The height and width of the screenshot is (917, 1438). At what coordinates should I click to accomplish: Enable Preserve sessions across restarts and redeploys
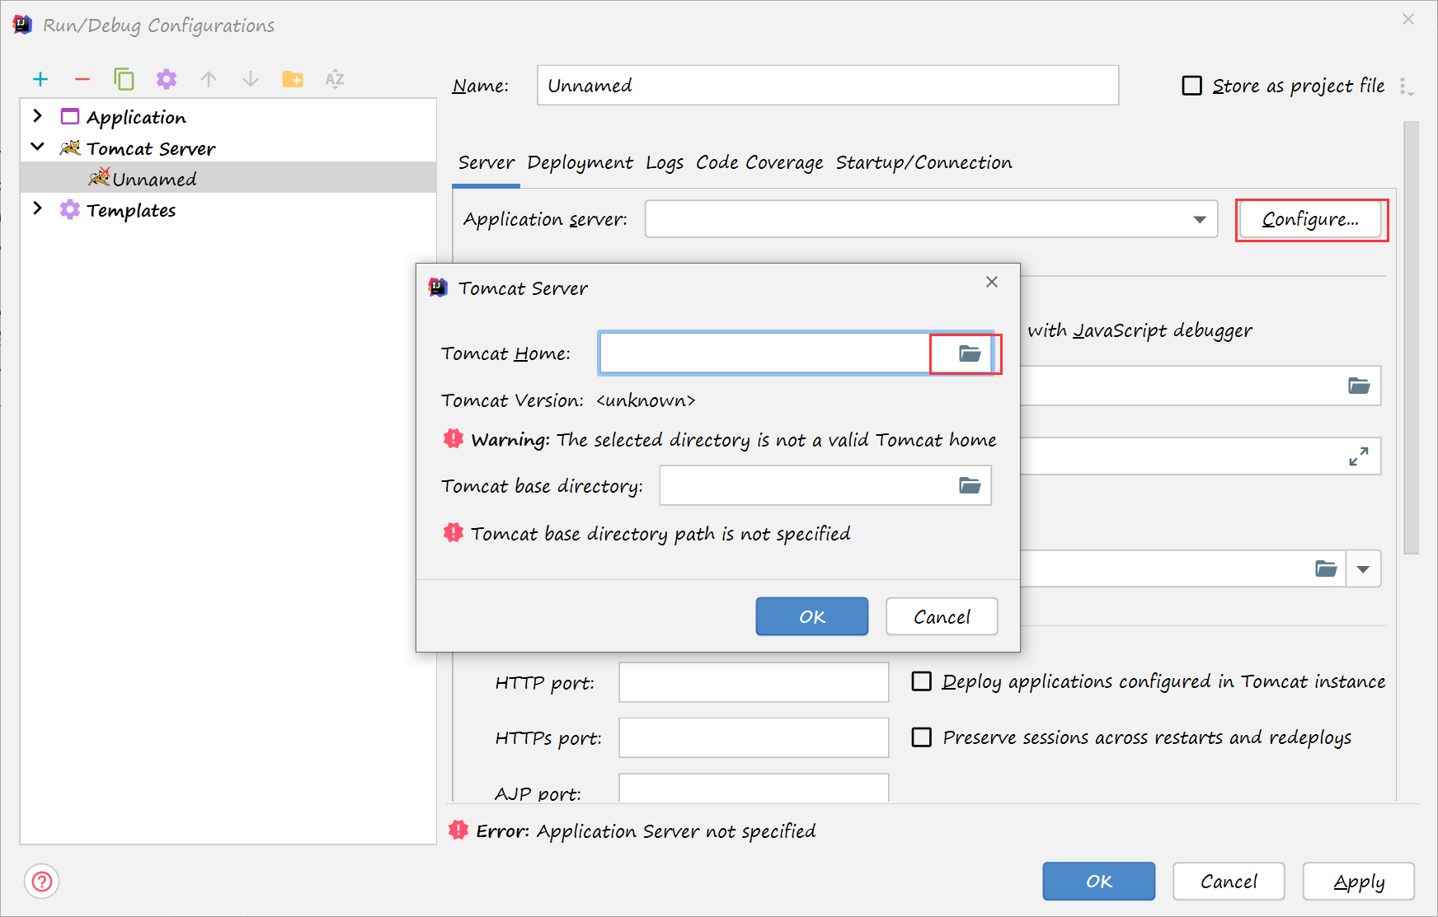click(x=921, y=737)
